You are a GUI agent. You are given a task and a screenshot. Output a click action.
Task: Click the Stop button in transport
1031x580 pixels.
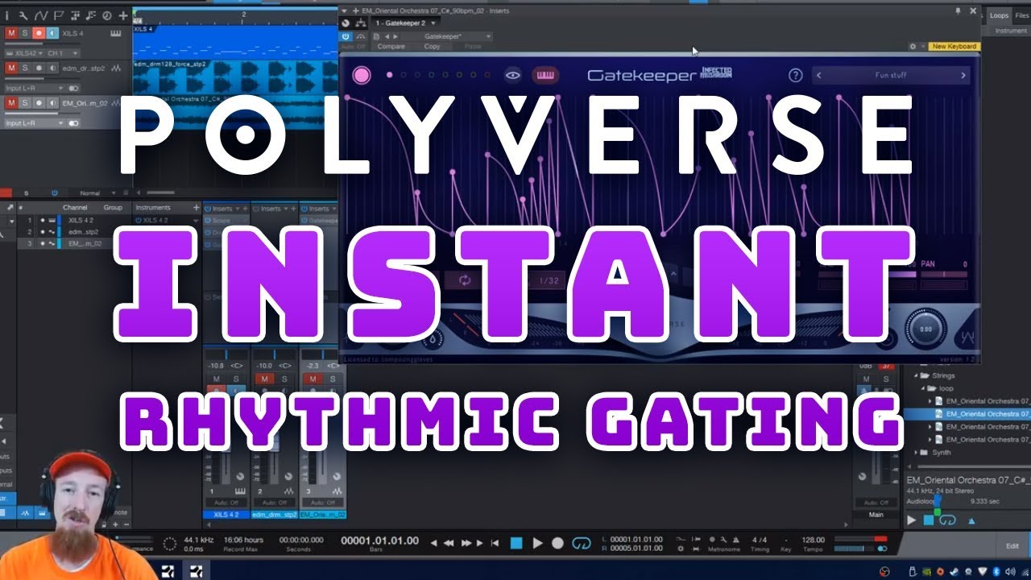517,544
